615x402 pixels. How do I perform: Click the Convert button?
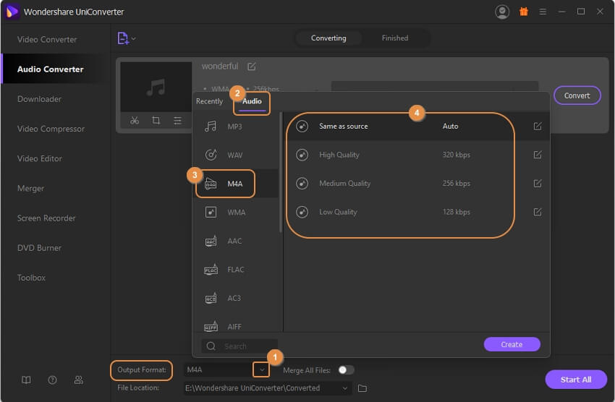(x=577, y=95)
